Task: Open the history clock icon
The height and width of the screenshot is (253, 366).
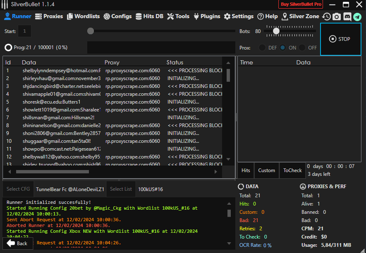Action: pyautogui.click(x=327, y=17)
